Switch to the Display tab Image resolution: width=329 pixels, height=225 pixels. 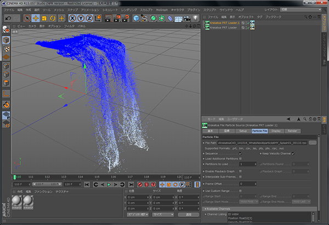pos(276,131)
